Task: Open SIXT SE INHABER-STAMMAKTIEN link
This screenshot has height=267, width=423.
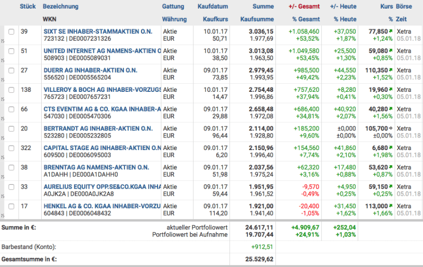Action: click(98, 31)
